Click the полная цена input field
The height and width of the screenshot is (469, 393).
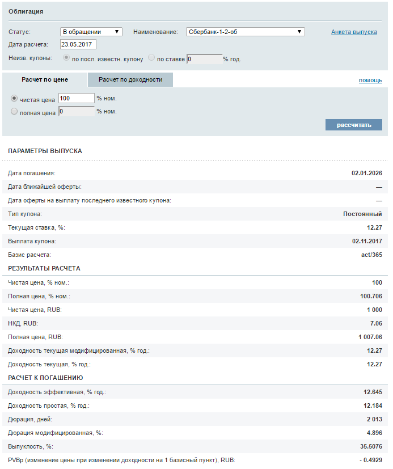[x=77, y=111]
